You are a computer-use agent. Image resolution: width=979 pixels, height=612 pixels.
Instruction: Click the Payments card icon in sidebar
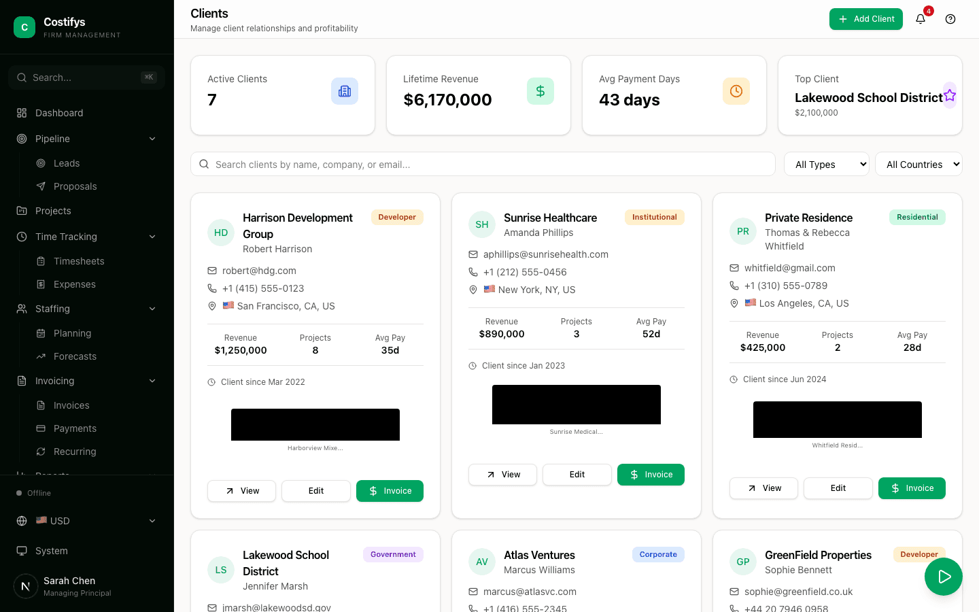coord(42,428)
